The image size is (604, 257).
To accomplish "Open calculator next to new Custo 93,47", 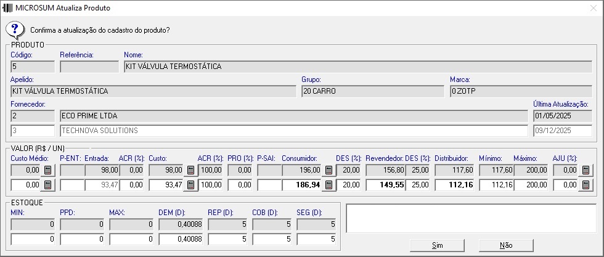I will [190, 184].
